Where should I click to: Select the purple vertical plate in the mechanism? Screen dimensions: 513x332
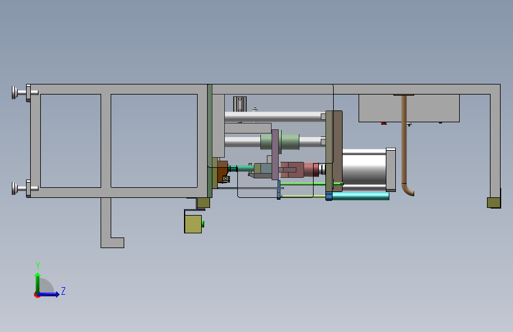(275, 155)
